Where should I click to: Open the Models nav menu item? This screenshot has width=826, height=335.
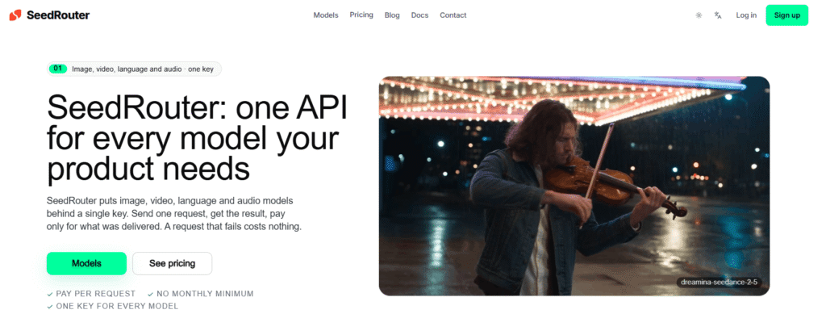coord(326,15)
